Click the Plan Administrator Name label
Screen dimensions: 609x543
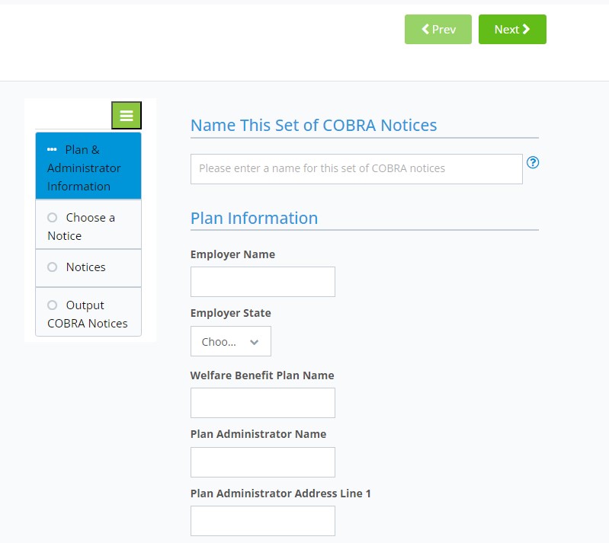coord(258,434)
